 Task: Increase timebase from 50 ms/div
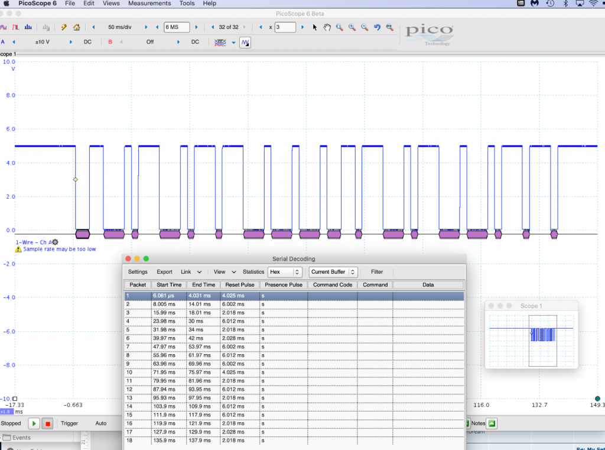146,27
